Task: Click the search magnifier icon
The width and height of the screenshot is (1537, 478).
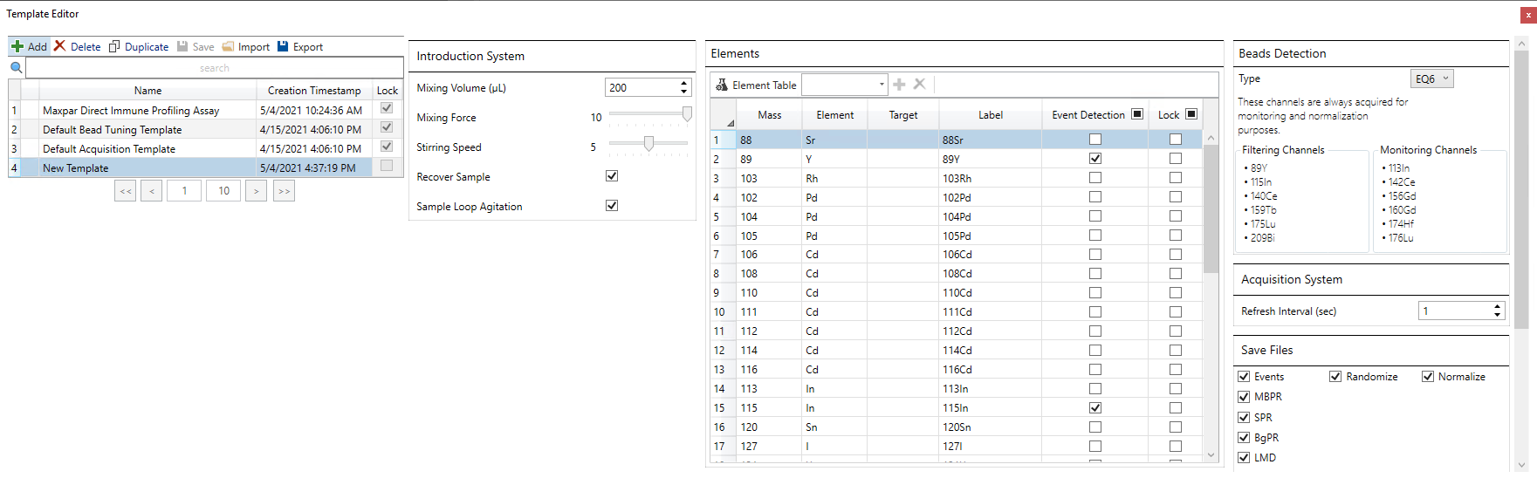Action: [17, 67]
